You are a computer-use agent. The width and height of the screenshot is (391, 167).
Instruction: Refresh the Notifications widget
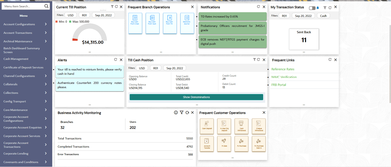(258, 7)
